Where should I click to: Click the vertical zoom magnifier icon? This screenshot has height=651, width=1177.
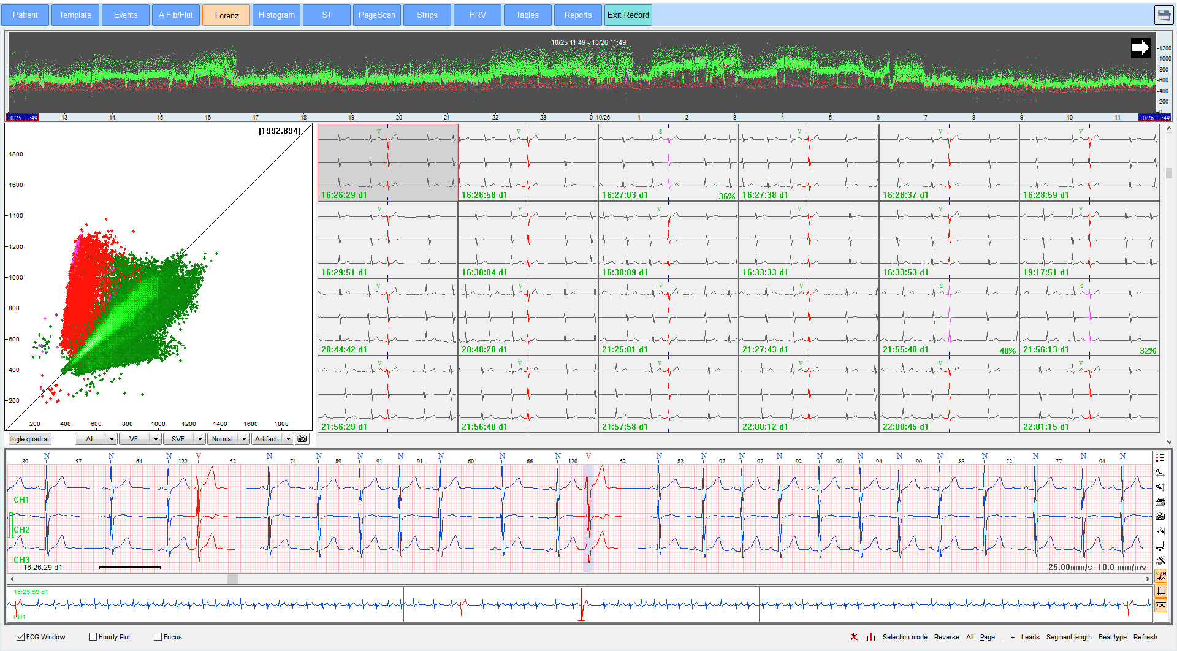[x=1160, y=487]
